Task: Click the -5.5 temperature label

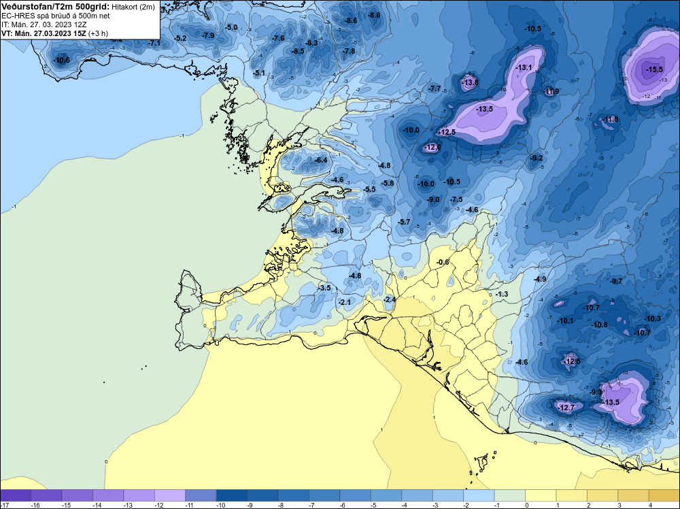Action: (x=369, y=189)
